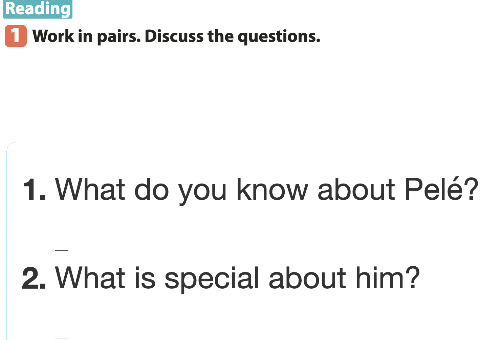
Task: Click the orange exercise number 1 badge
Action: pos(16,36)
